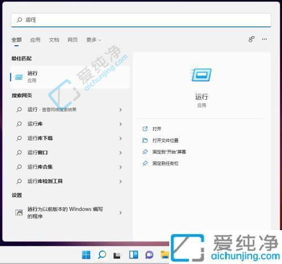This screenshot has height=264, width=282.
Task: Open File Explorer from the taskbar
Action: tap(165, 255)
